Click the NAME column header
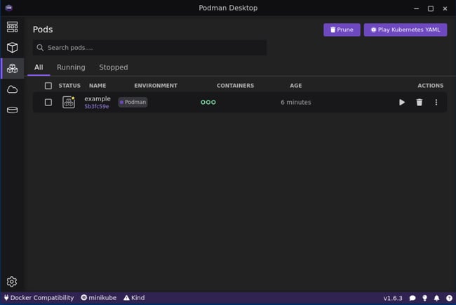 (x=98, y=86)
